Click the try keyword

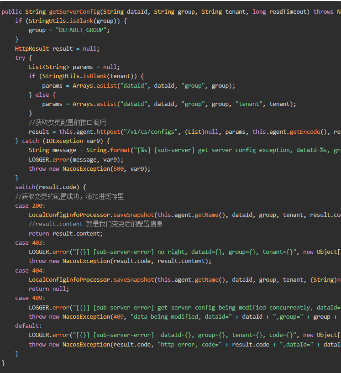(x=20, y=58)
